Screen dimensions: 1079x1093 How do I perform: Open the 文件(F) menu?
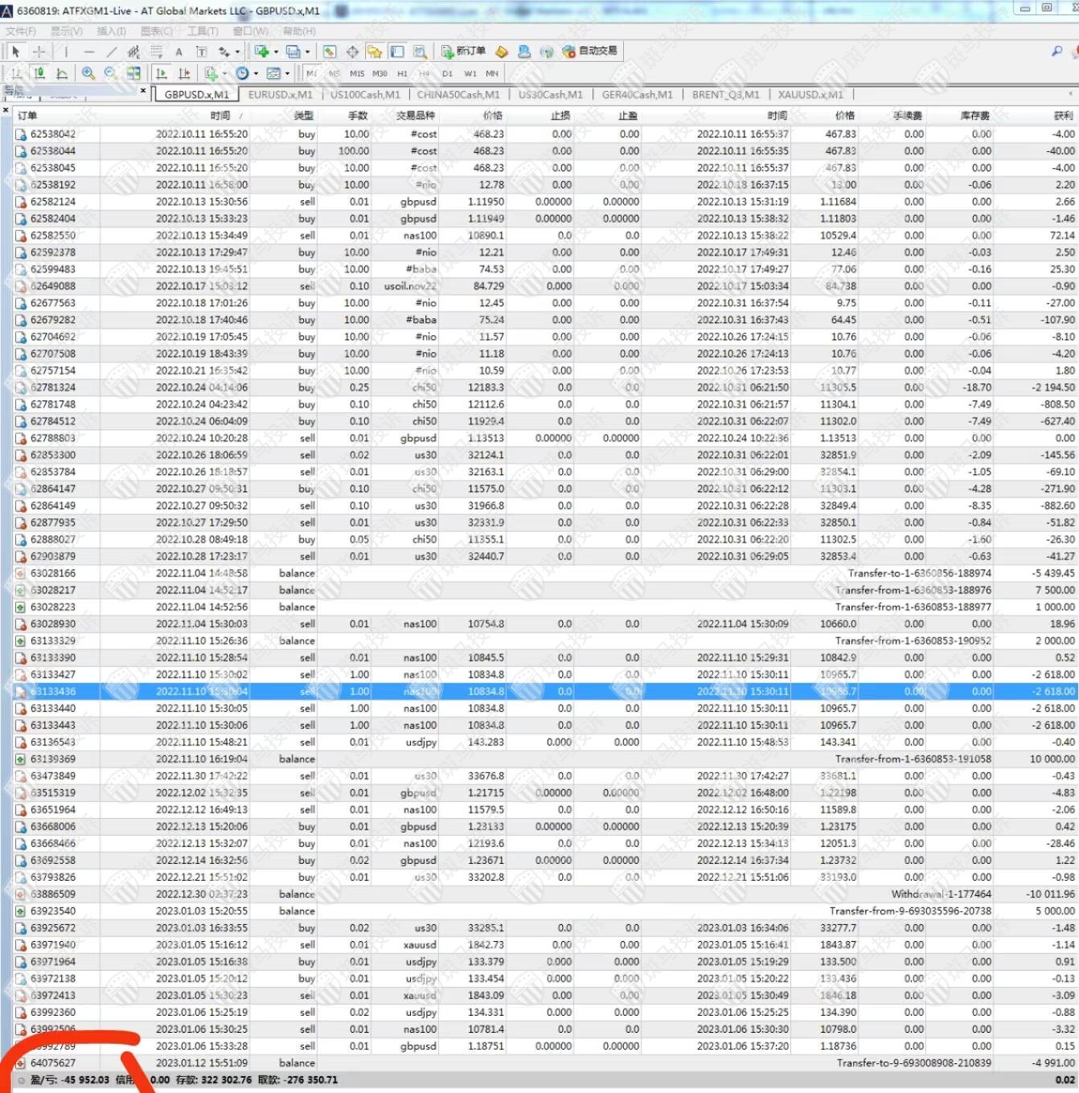(x=21, y=31)
